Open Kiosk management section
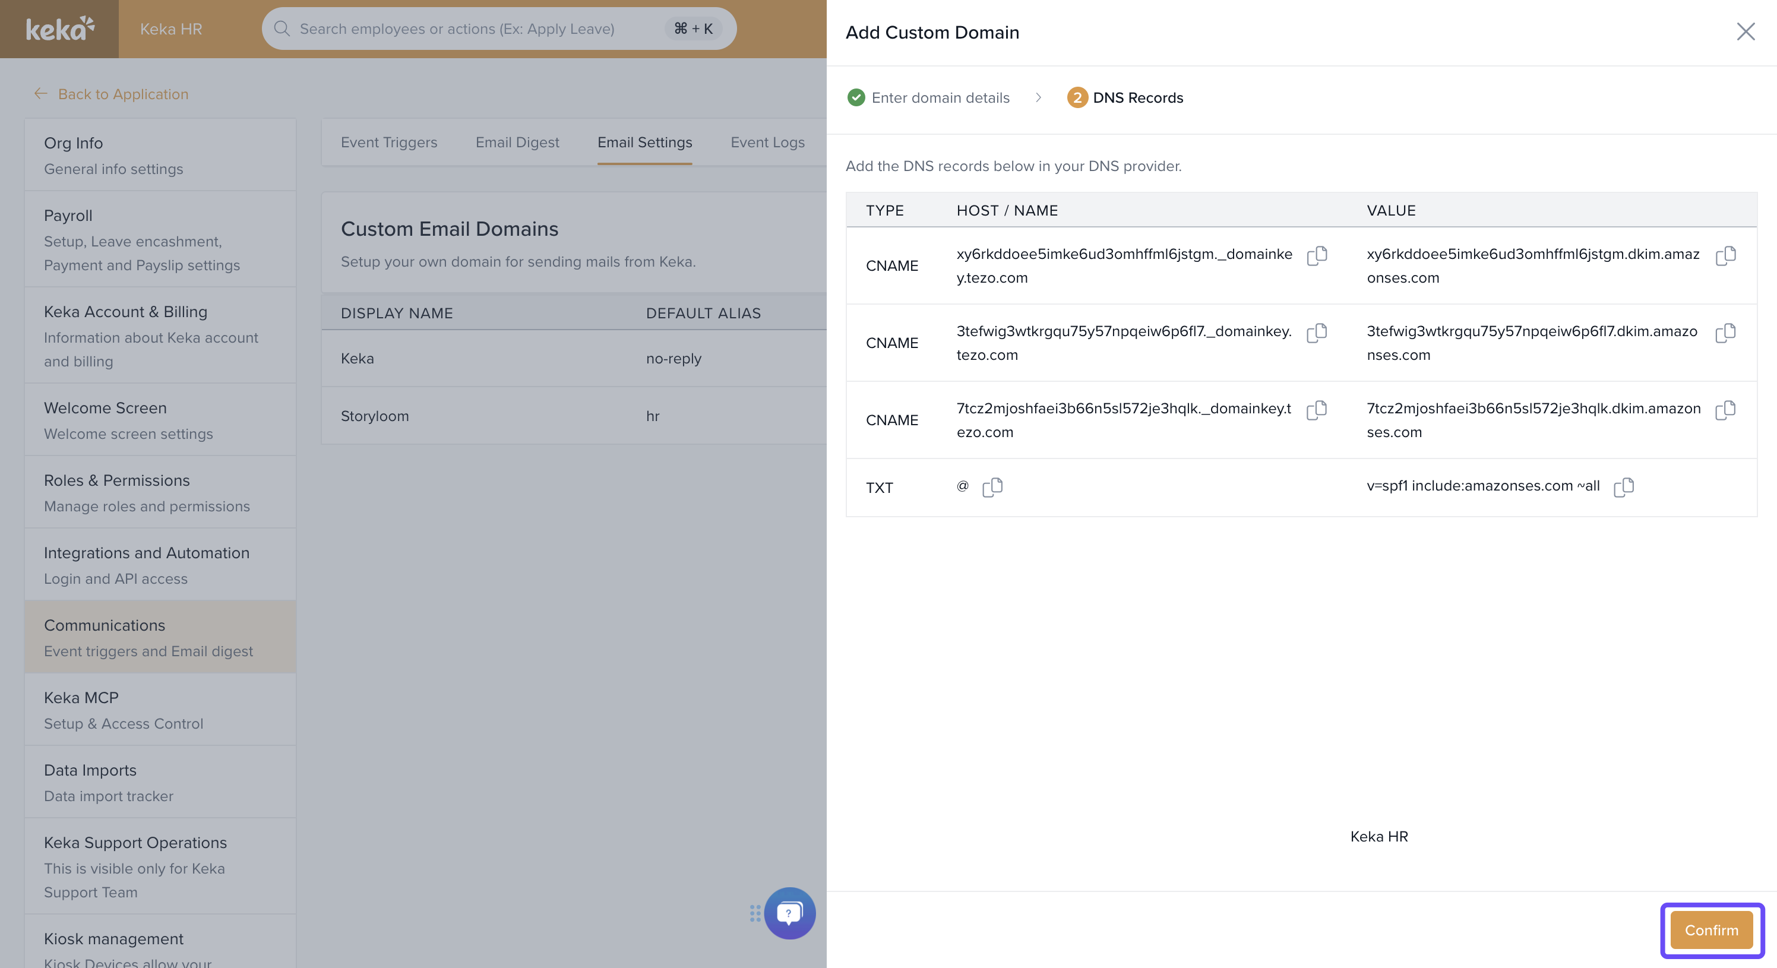Viewport: 1777px width, 968px height. point(160,942)
